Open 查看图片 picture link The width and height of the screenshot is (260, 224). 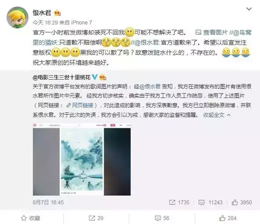[215, 32]
